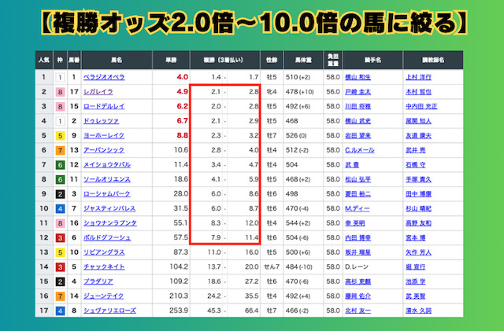This screenshot has width=504, height=331.
Task: Click the green frame 6 box beside メイショウタバル
Action: click(58, 165)
